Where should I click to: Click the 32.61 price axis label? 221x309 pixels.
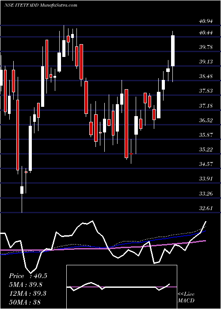(206, 208)
